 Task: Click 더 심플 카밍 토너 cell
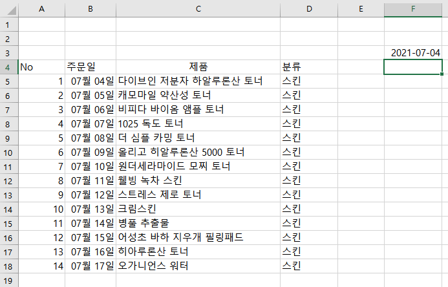[198, 138]
